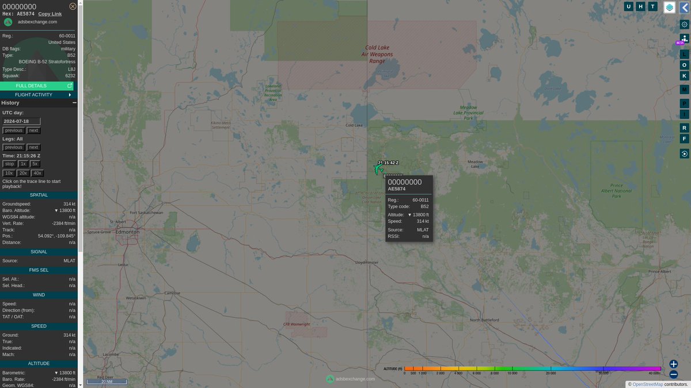691x388 pixels.
Task: Set playback speed to 10x
Action: coord(9,173)
